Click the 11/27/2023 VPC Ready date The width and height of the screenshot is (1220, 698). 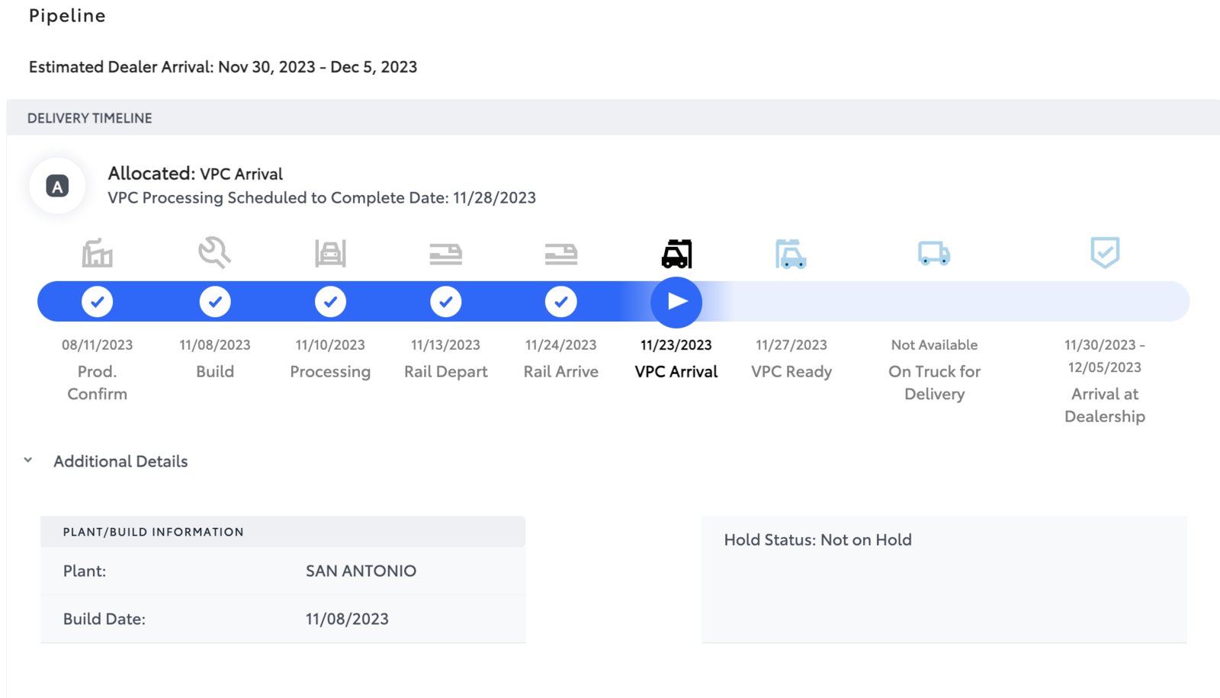(791, 345)
